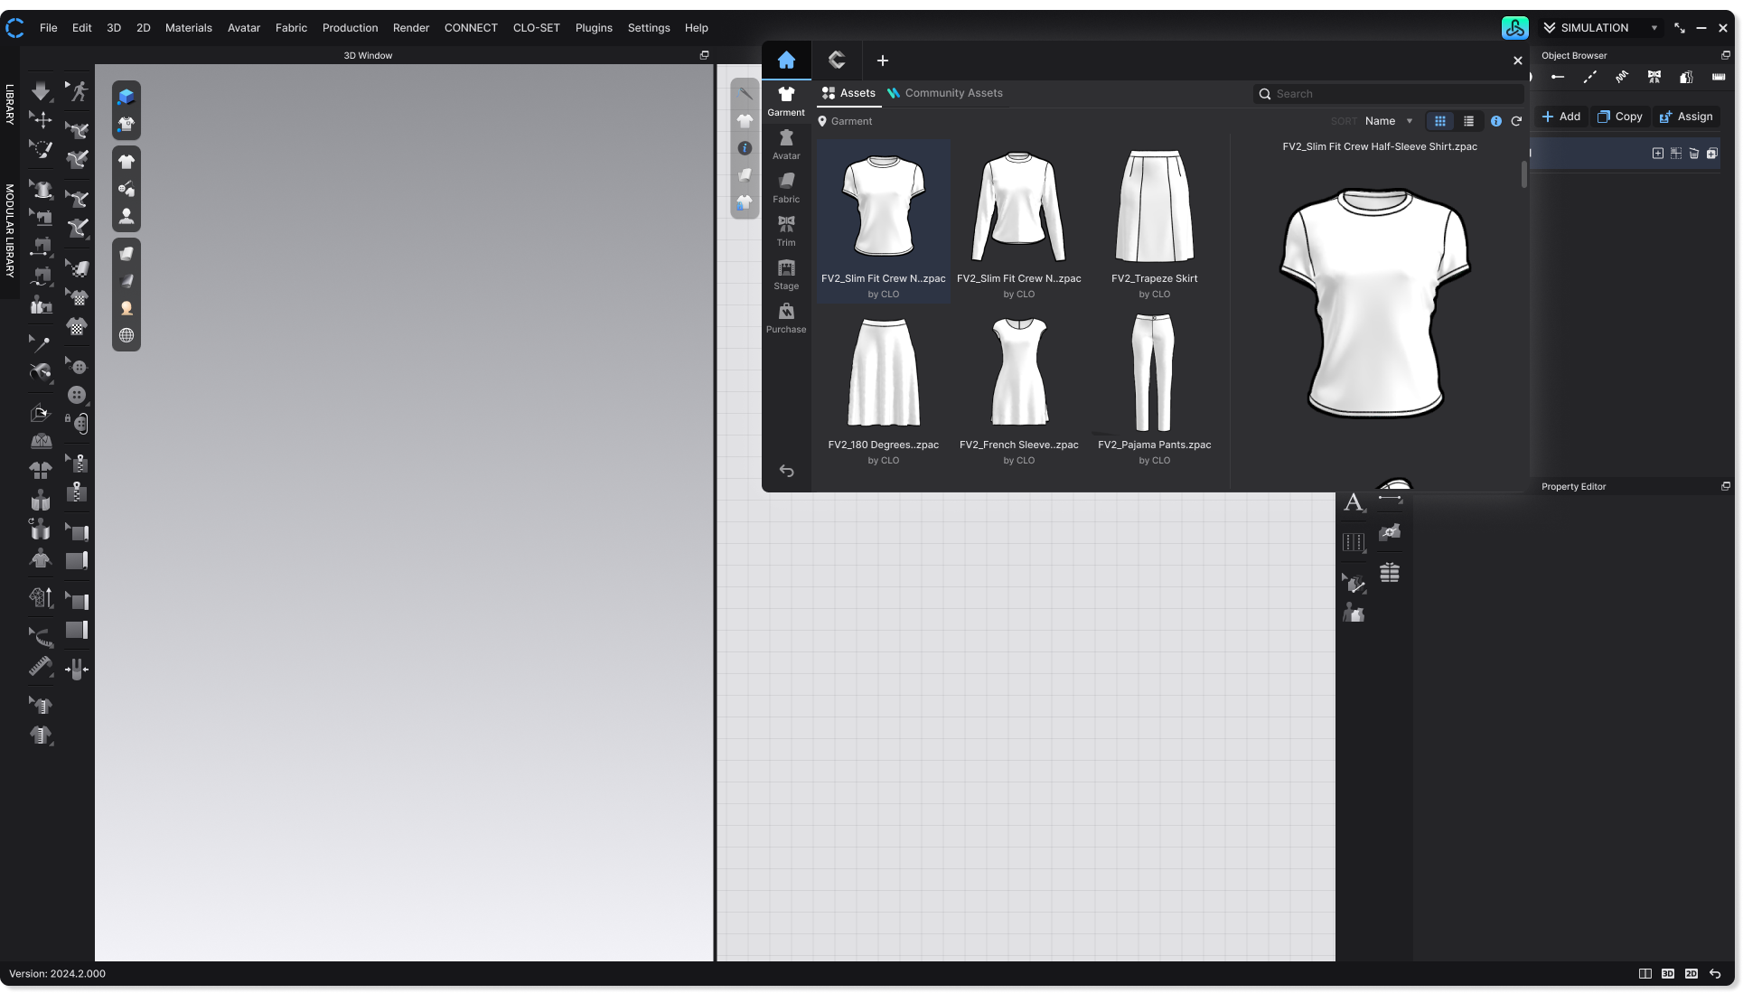1743x993 pixels.
Task: Click the teal CLO-SET knot icon
Action: (x=1515, y=28)
